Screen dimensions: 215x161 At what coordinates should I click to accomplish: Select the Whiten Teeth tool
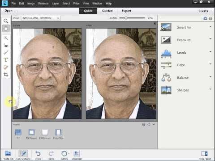pos(6,52)
